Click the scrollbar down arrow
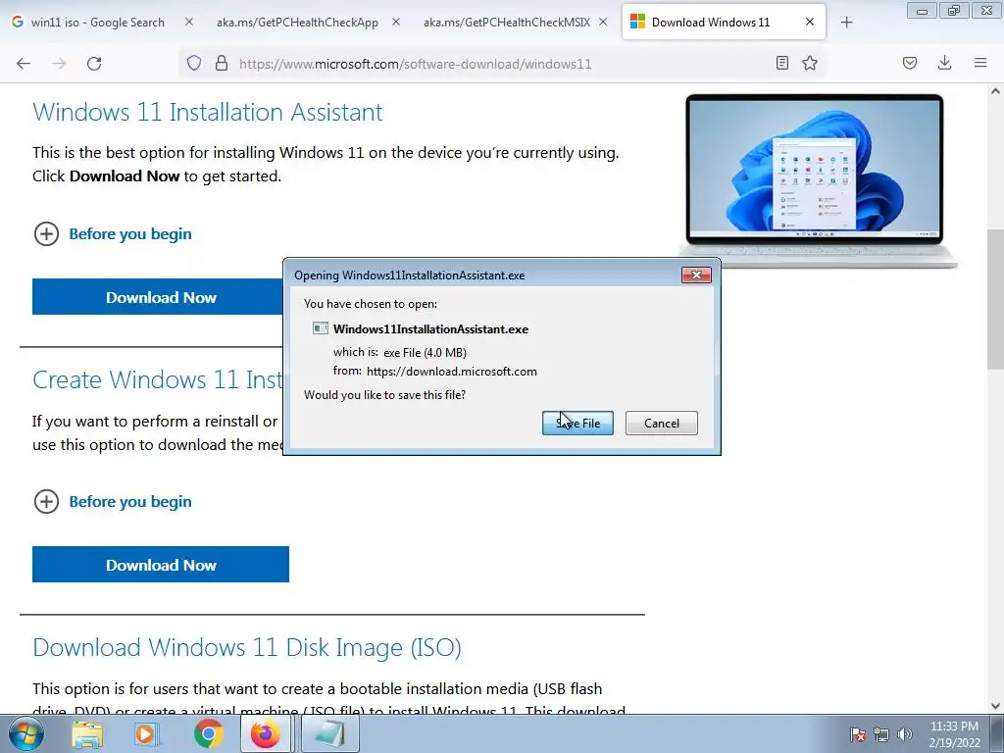Screen dimensions: 1004x753 [995, 706]
